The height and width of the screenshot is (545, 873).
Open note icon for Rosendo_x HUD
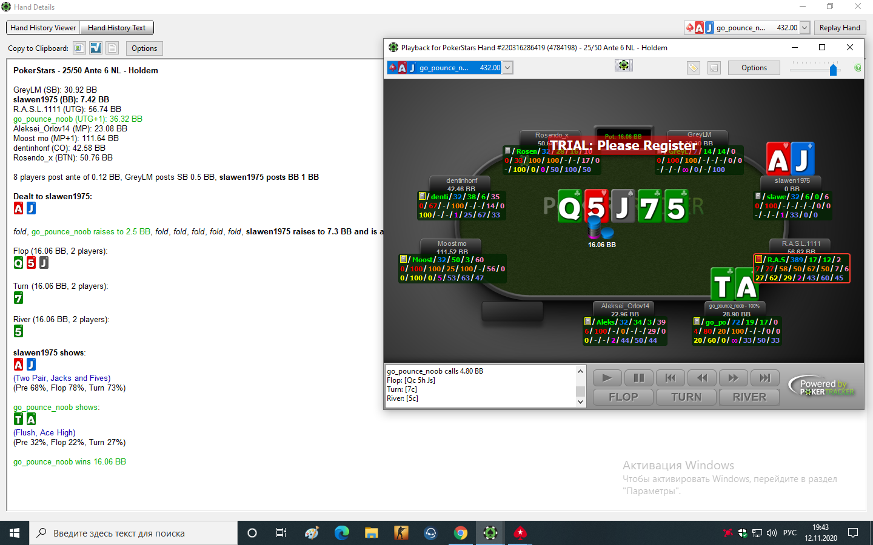(x=507, y=151)
